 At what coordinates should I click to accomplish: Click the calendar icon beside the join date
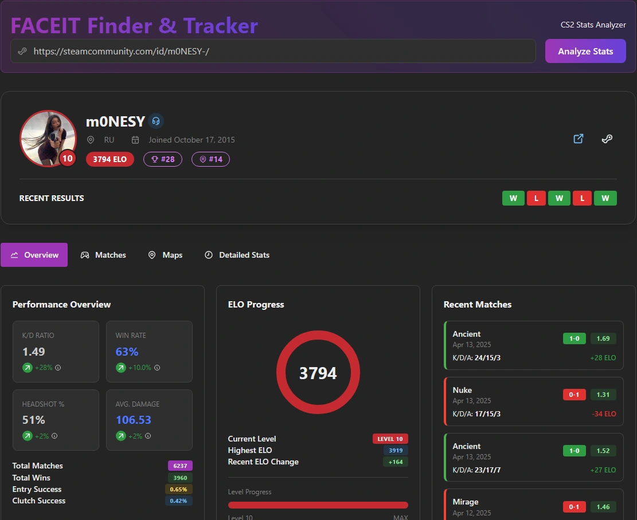(x=135, y=140)
